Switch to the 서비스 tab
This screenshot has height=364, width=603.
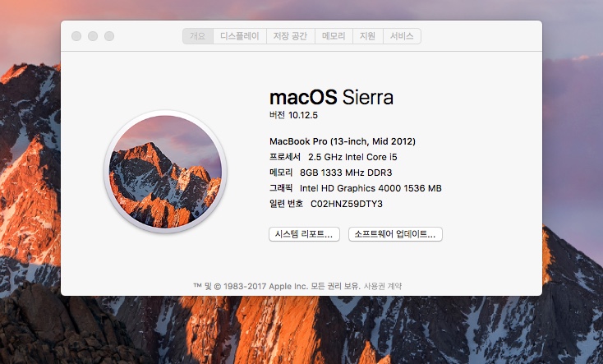point(402,36)
